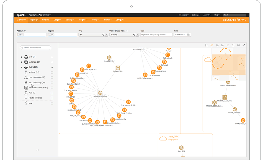The width and height of the screenshot is (263, 161).
Task: Click the MOBILE_GOOD_VPC node icon
Action: coord(225,97)
